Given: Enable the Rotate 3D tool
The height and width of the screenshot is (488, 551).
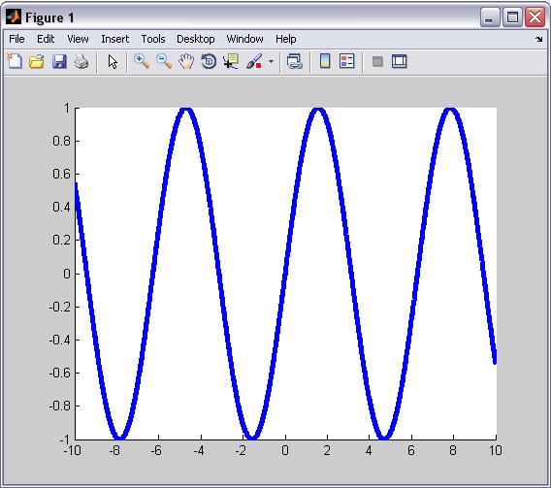Looking at the screenshot, I should tap(209, 61).
